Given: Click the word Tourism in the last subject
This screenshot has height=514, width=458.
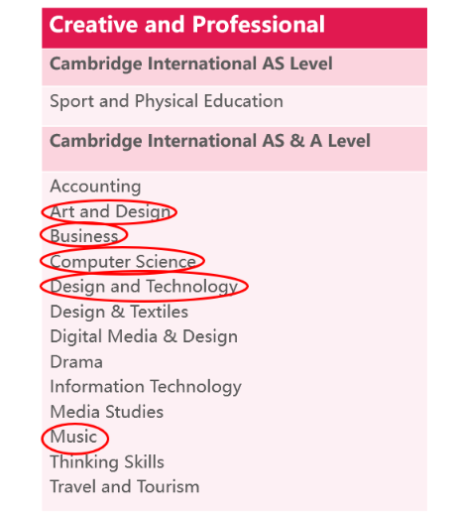Looking at the screenshot, I should (x=169, y=487).
